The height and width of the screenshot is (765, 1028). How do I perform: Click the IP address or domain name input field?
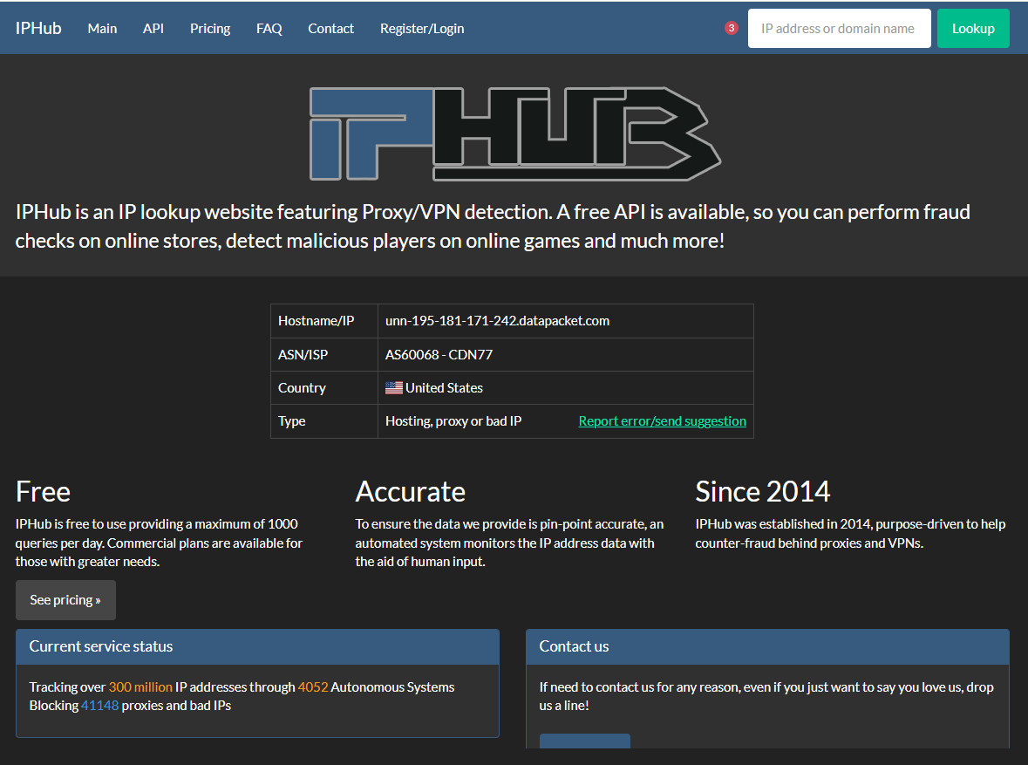tap(838, 27)
